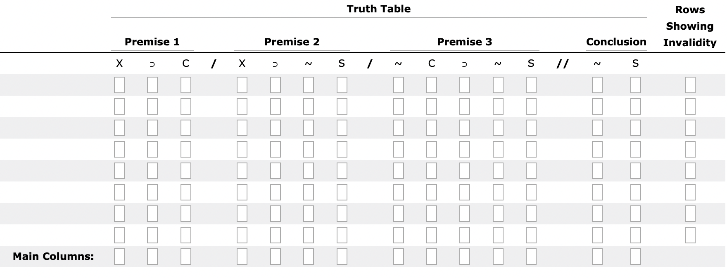This screenshot has width=727, height=278.
Task: Click the first box under Premise 3's horseshoe symbol
Action: pyautogui.click(x=465, y=85)
